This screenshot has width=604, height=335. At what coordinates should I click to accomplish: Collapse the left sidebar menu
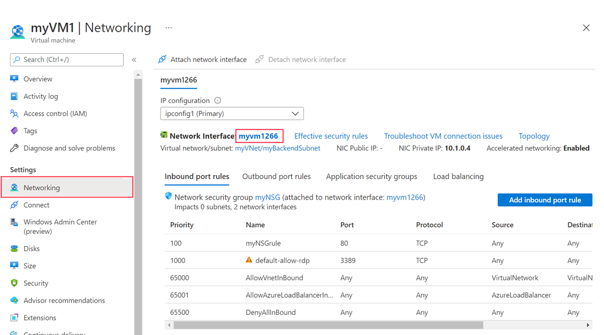pos(134,60)
